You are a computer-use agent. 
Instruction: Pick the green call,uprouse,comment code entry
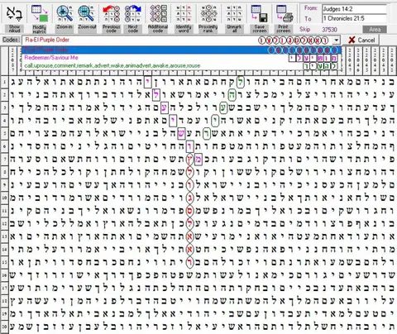coord(181,65)
